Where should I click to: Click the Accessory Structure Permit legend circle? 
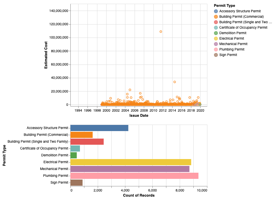(216, 11)
